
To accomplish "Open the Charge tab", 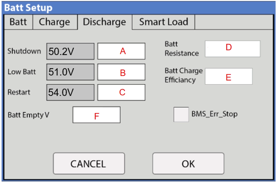I will tap(55, 22).
